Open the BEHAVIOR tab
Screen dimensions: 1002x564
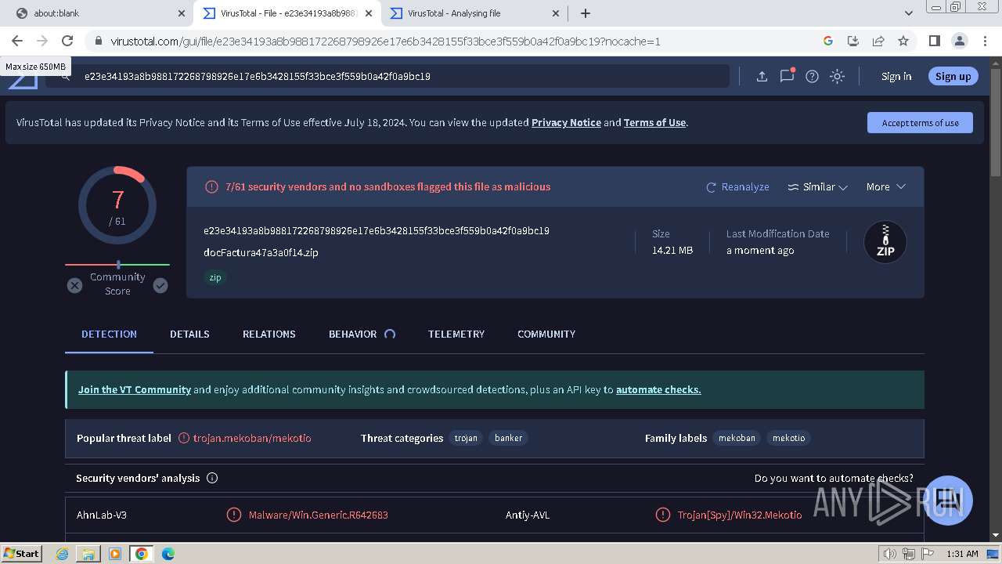click(x=352, y=334)
